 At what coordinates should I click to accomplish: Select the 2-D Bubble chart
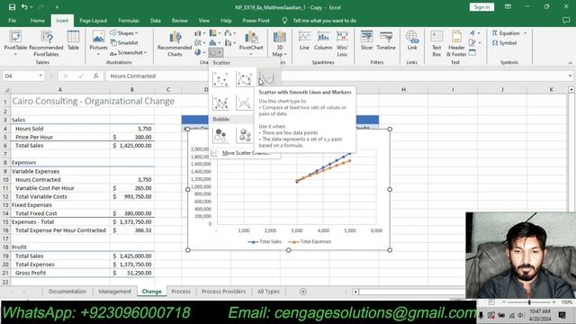pos(220,135)
